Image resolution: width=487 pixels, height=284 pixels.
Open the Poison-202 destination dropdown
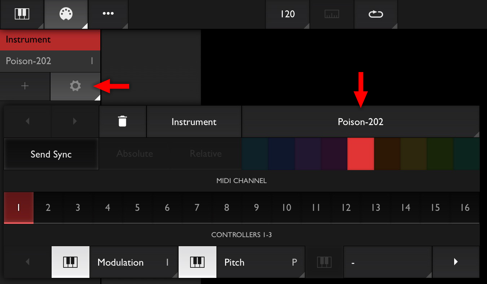click(x=361, y=121)
